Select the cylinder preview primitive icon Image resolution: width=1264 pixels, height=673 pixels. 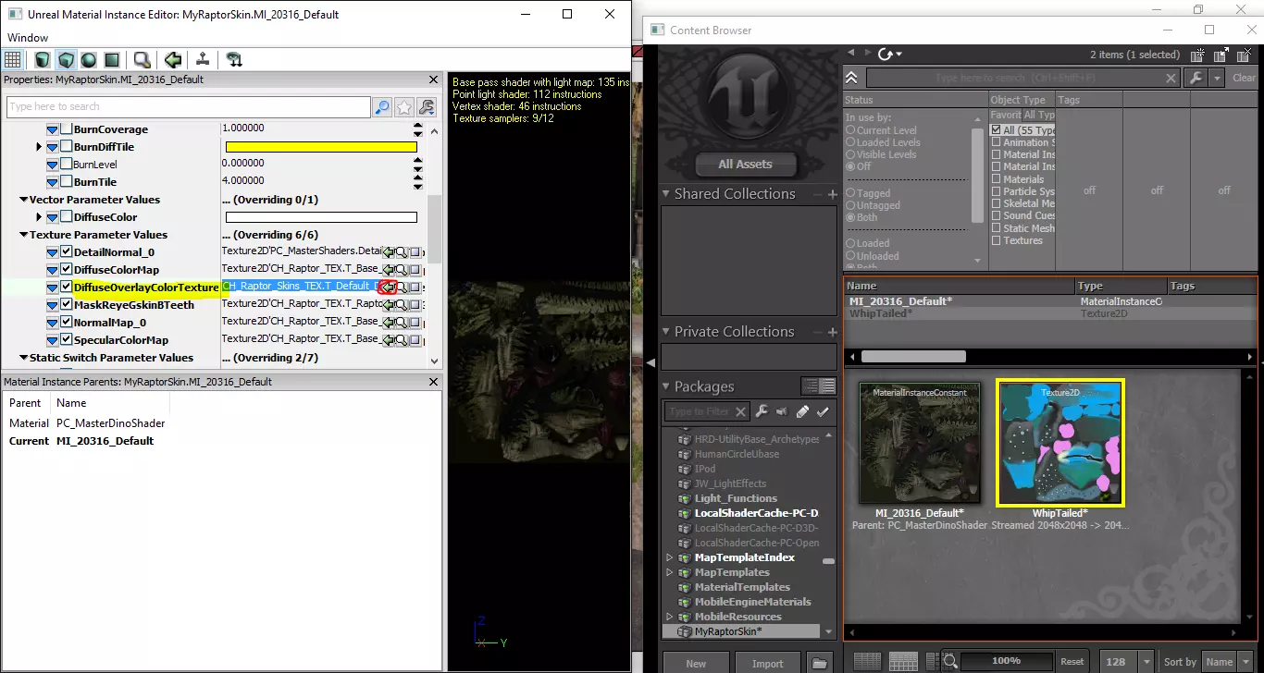[43, 60]
